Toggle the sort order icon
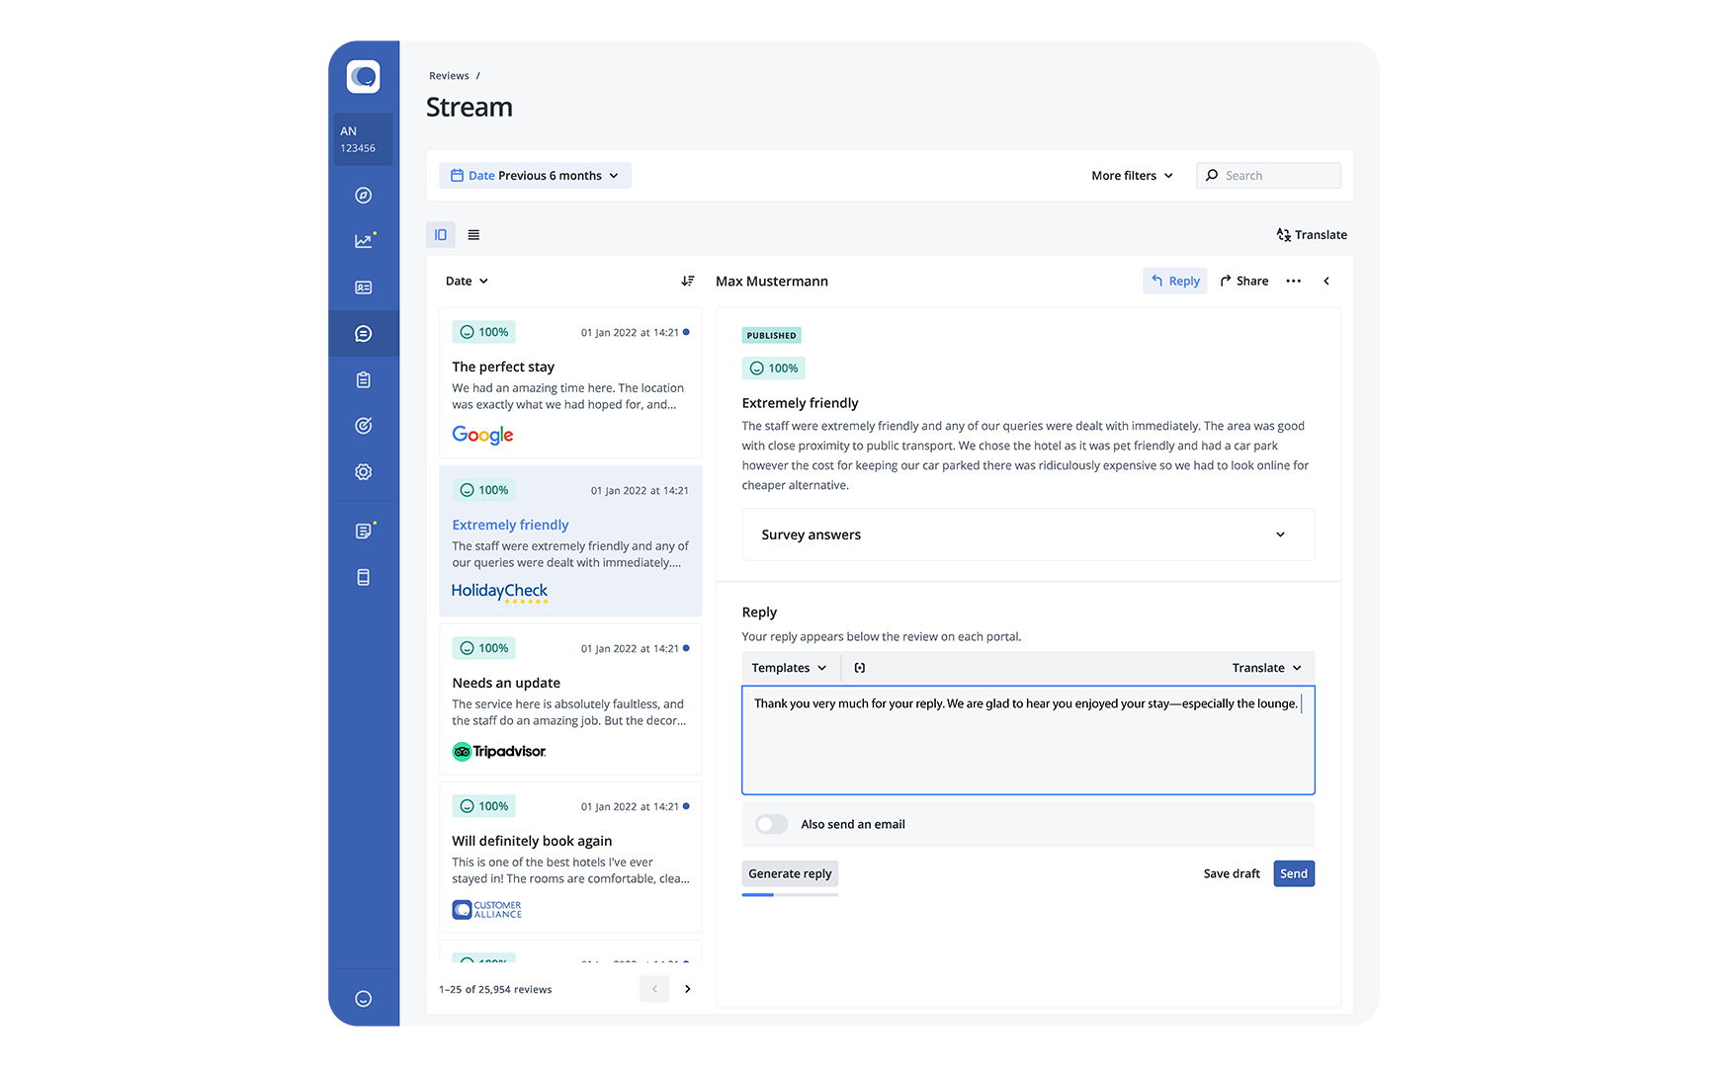This screenshot has height=1067, width=1710. click(688, 282)
